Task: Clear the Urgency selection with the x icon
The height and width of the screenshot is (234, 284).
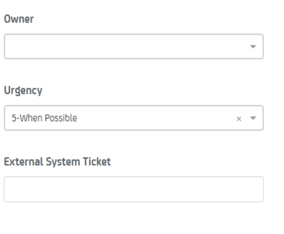Action: click(x=239, y=119)
